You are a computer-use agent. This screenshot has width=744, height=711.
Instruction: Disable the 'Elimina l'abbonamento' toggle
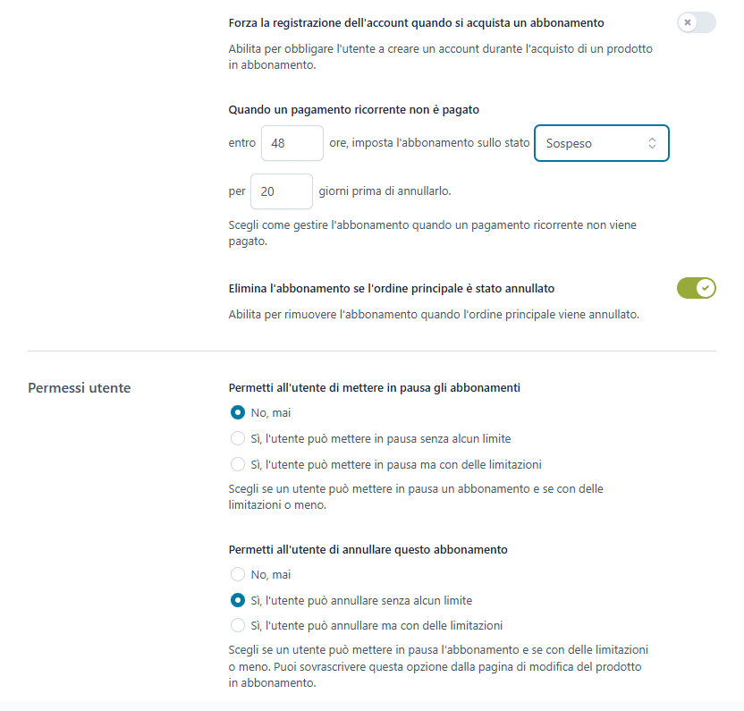point(696,288)
